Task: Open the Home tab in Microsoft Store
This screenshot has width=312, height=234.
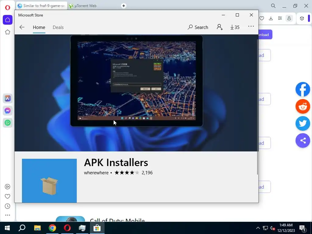Action: (x=39, y=27)
